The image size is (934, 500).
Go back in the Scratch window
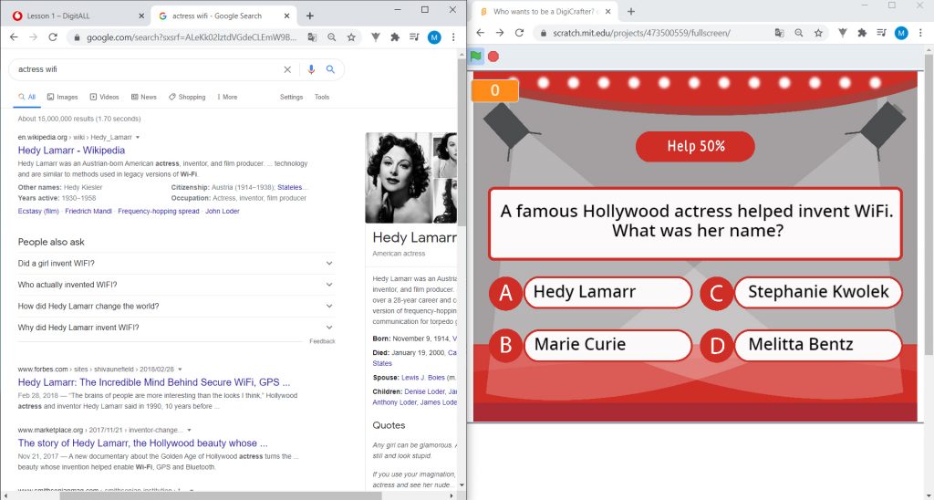pyautogui.click(x=480, y=33)
